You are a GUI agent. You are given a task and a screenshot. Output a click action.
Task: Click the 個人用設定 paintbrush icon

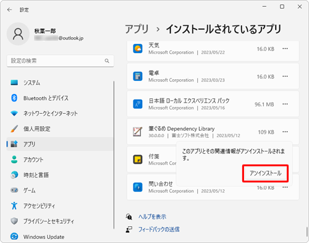tap(14, 129)
